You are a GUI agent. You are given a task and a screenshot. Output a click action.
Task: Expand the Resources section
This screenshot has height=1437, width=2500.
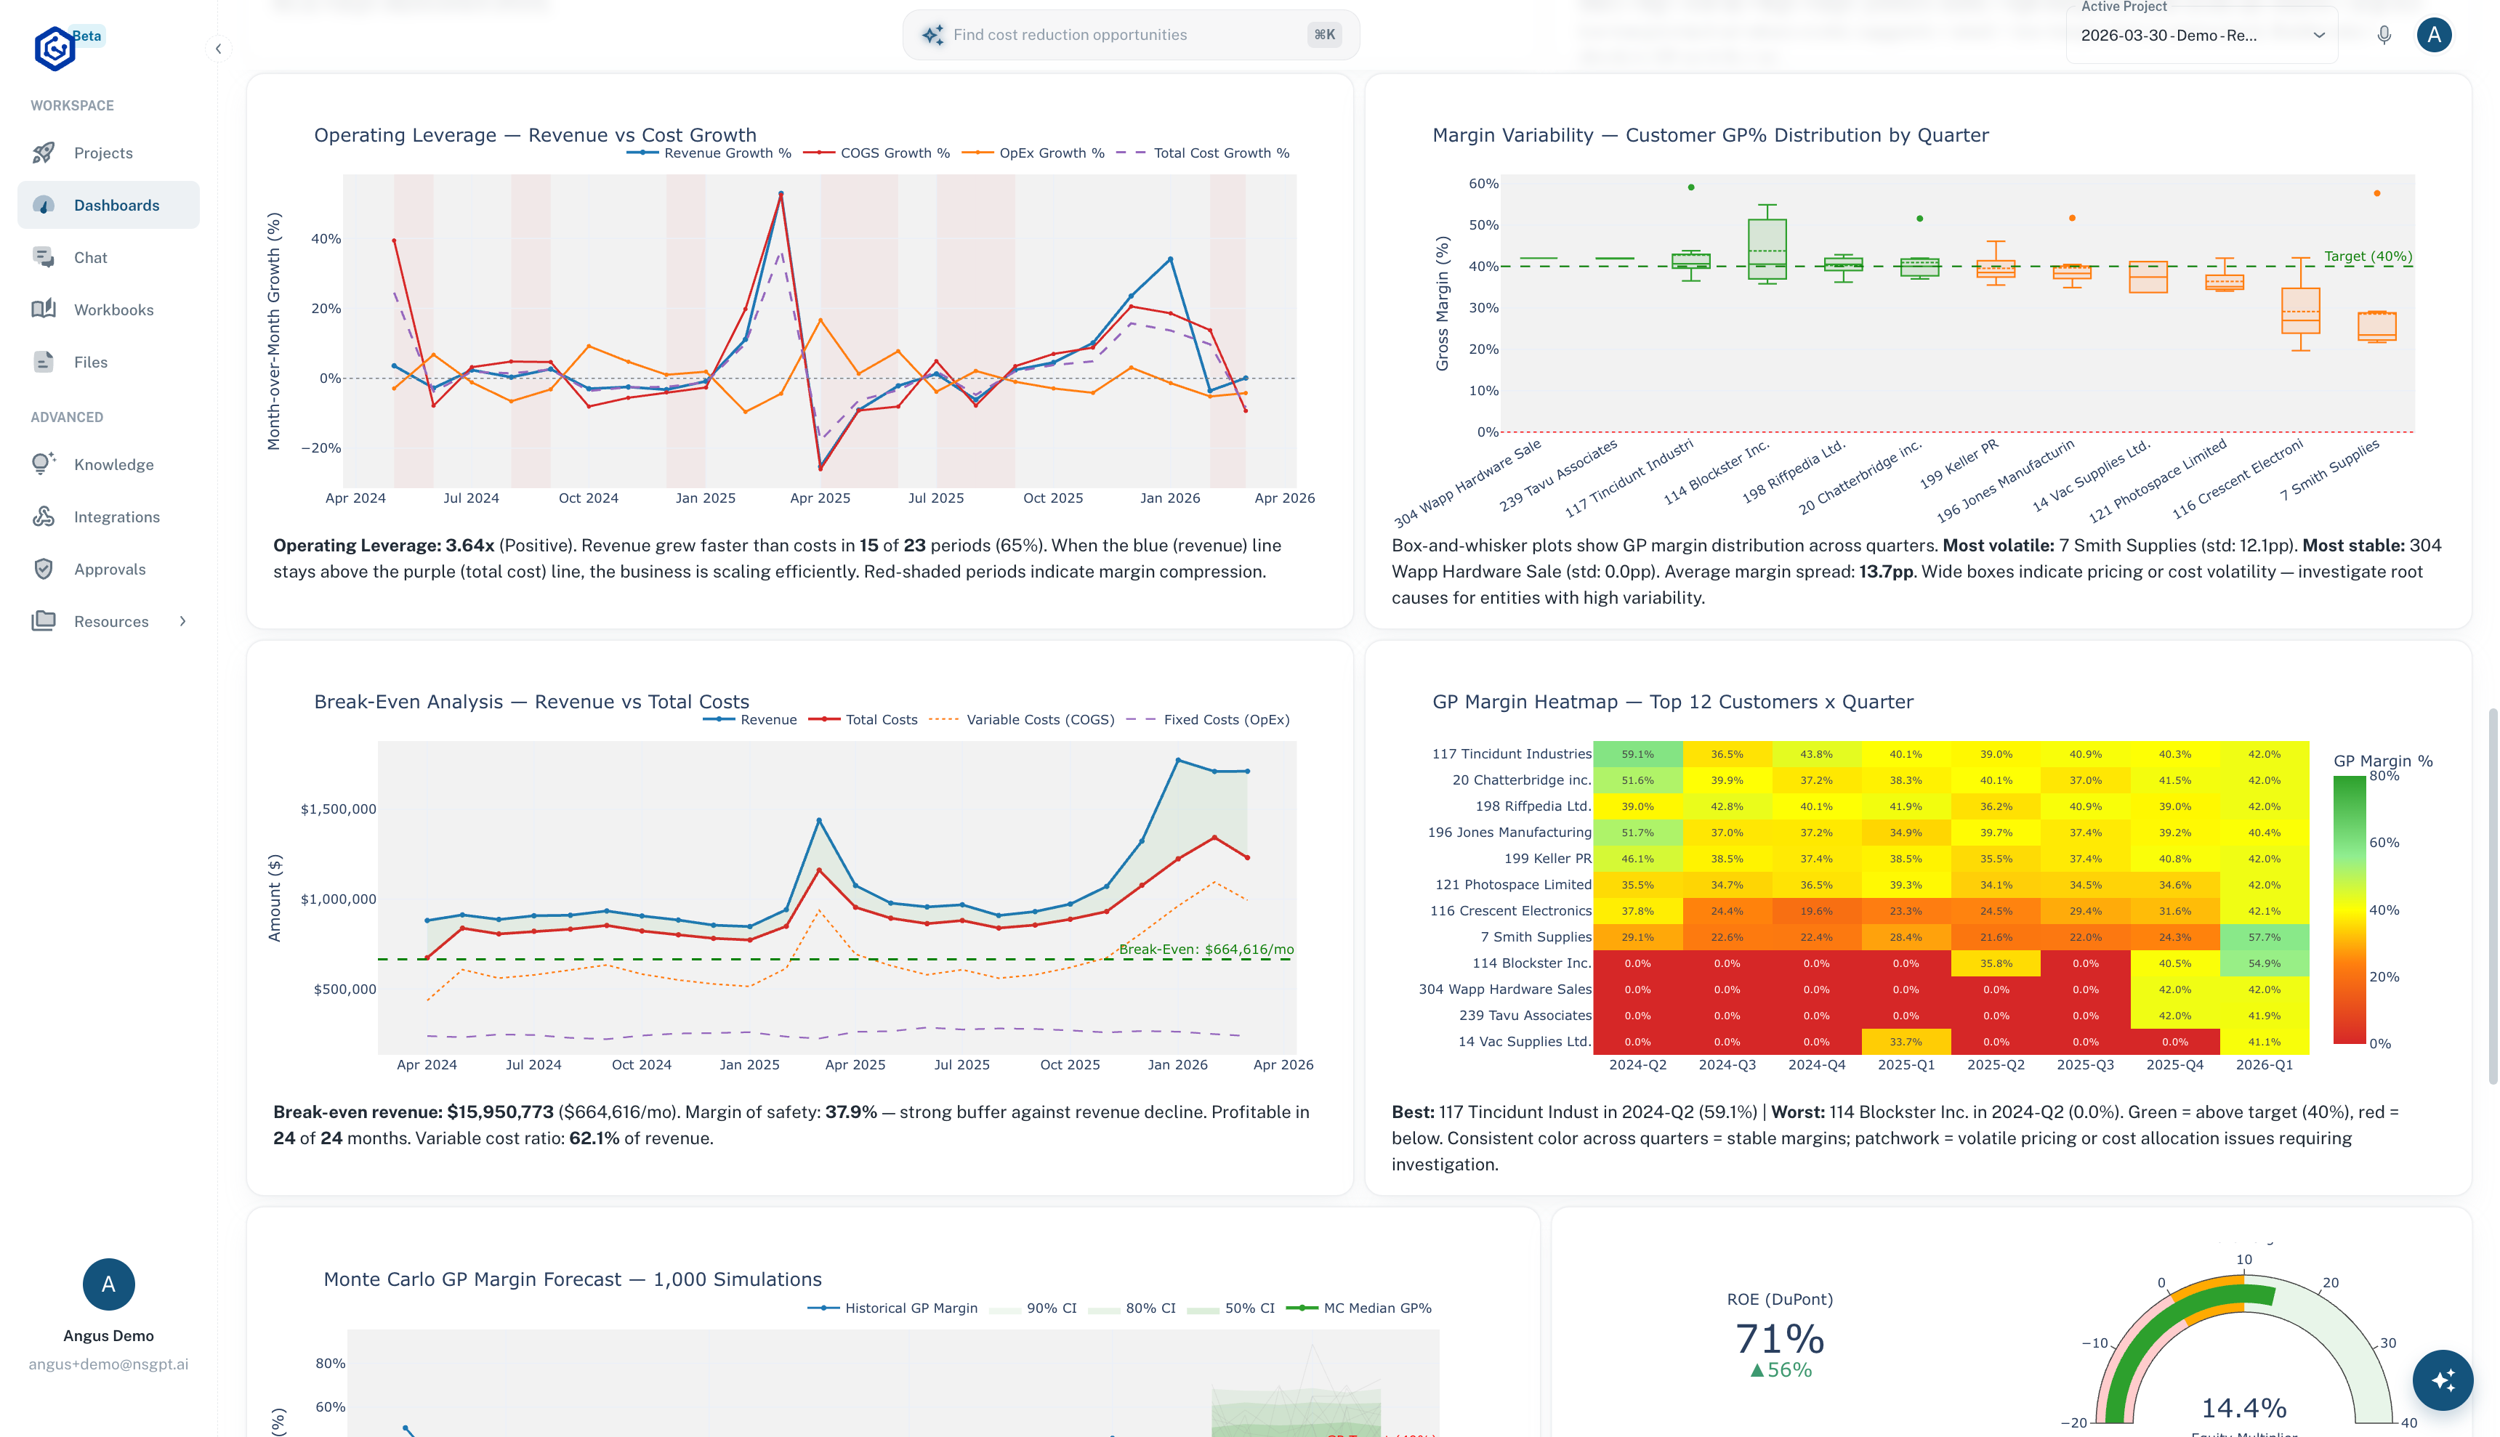tap(182, 621)
